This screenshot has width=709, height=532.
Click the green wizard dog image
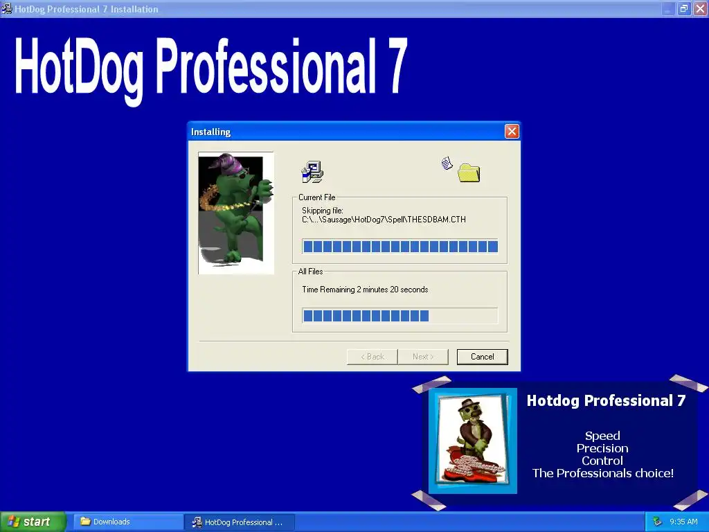click(236, 213)
